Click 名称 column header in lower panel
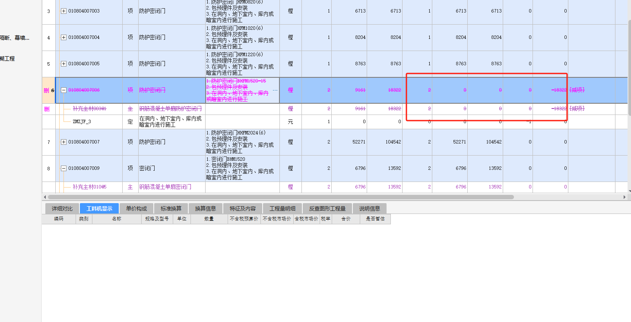 pos(117,219)
